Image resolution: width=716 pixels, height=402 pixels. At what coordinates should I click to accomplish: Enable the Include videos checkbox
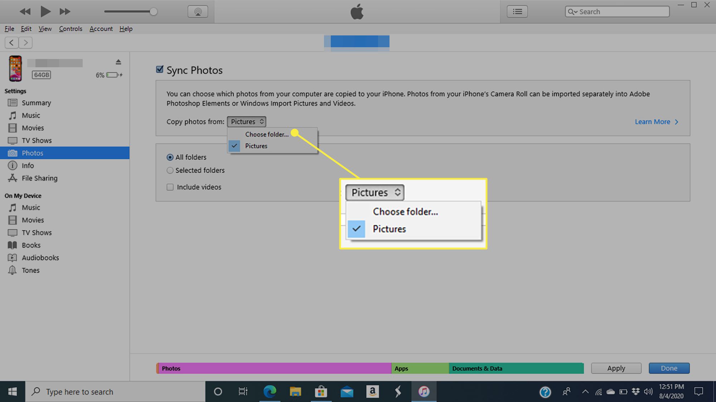(x=170, y=187)
